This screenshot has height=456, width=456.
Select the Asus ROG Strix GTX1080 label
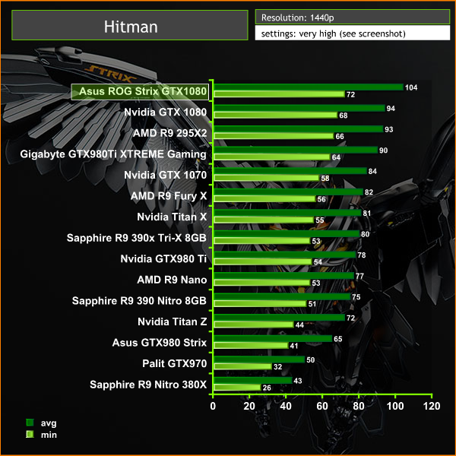(x=140, y=92)
